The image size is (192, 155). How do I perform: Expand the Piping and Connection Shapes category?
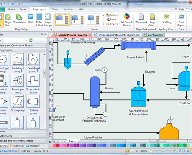(x=23, y=46)
